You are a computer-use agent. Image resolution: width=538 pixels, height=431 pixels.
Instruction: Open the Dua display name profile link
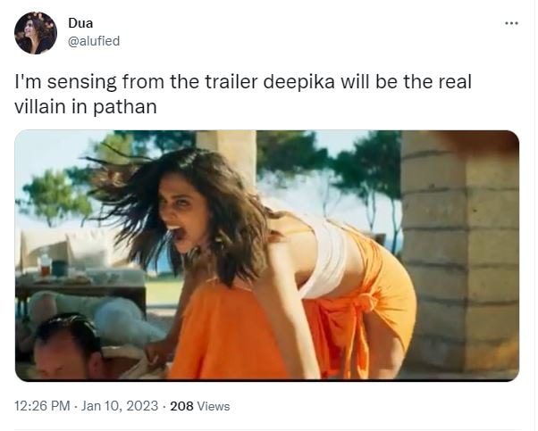coord(80,23)
